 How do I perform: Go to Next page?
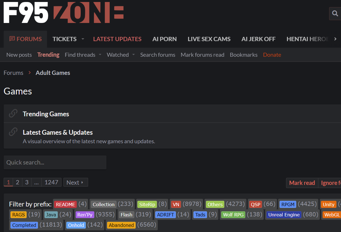pyautogui.click(x=76, y=182)
